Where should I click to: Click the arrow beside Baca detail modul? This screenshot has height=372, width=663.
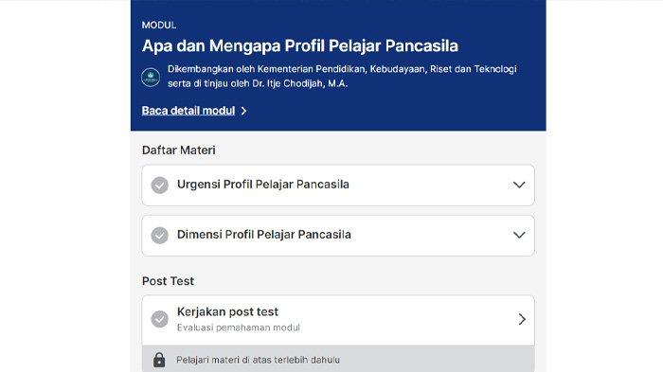pyautogui.click(x=243, y=111)
